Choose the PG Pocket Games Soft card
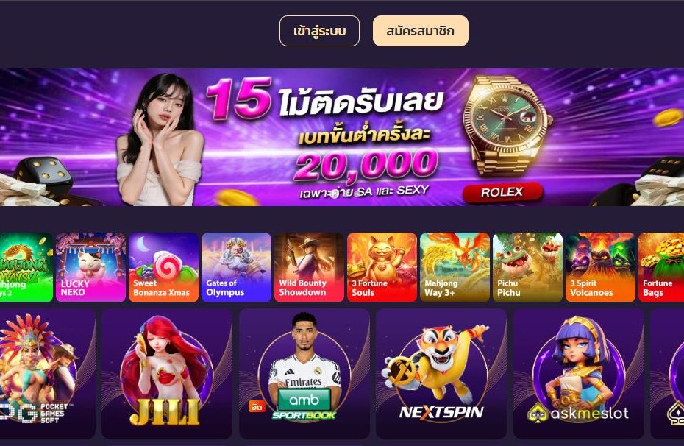 [48, 374]
